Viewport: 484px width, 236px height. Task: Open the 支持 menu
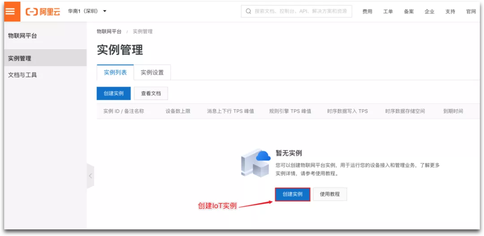click(x=450, y=12)
